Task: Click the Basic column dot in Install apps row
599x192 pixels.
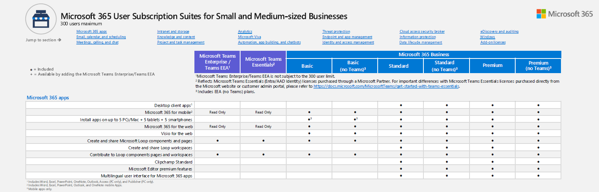Action: (309, 119)
